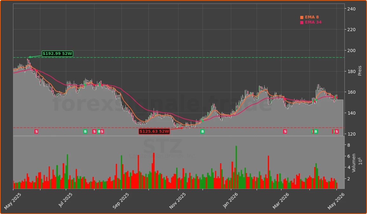This screenshot has width=367, height=214.
Task: Click the Mar 2026 date label
Action: [280, 201]
